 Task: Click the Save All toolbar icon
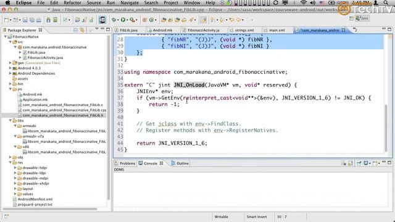click(32, 20)
